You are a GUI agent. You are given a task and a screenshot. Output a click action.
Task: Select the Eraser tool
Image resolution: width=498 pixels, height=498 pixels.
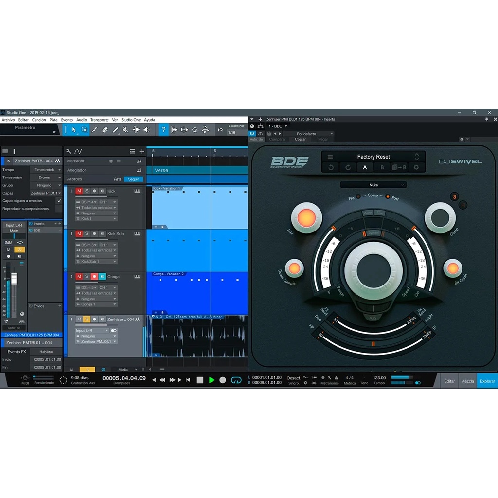[105, 129]
